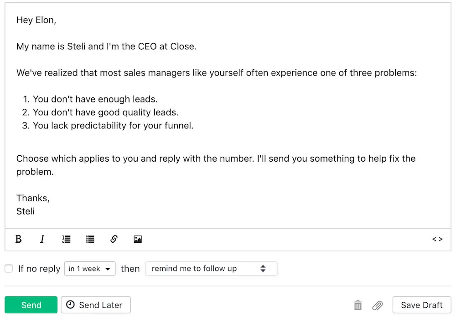Toggle italic formatting
The height and width of the screenshot is (316, 456).
[x=42, y=239]
